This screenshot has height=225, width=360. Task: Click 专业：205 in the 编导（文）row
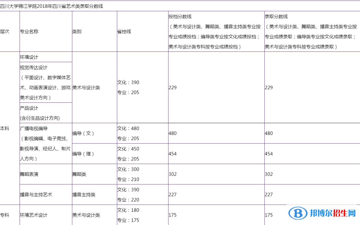point(128,138)
